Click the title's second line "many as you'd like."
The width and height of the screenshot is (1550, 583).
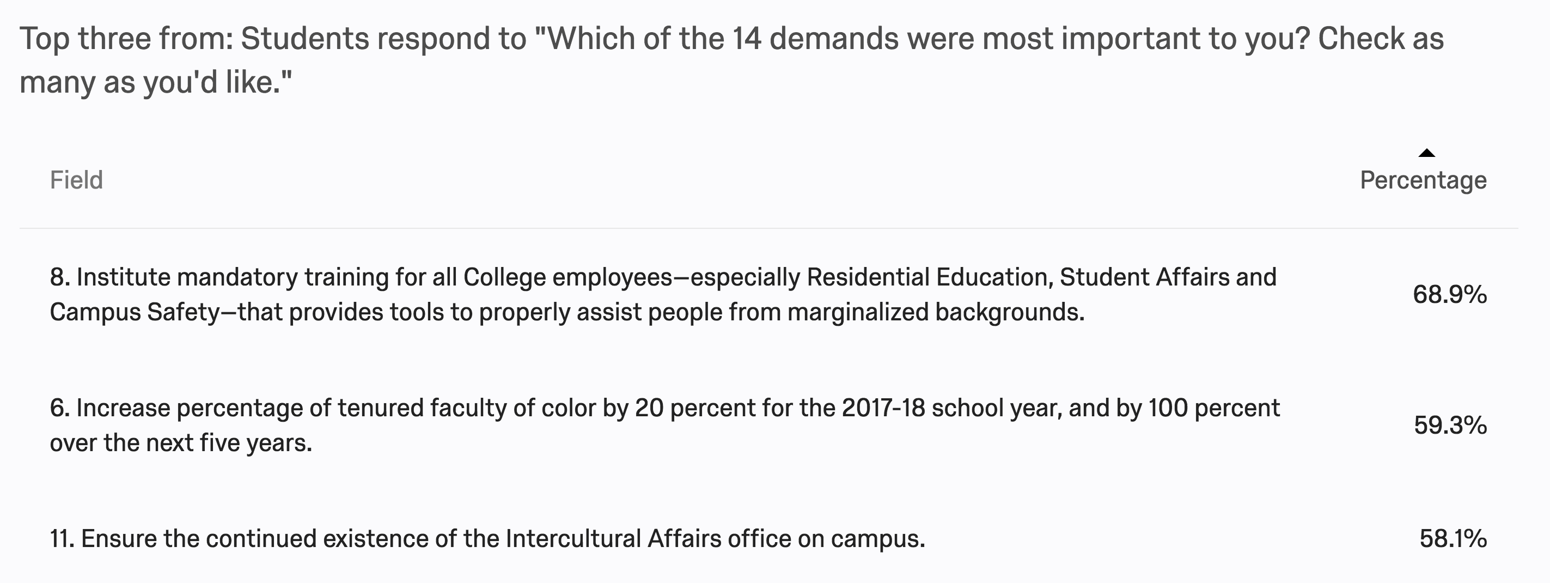tap(155, 82)
